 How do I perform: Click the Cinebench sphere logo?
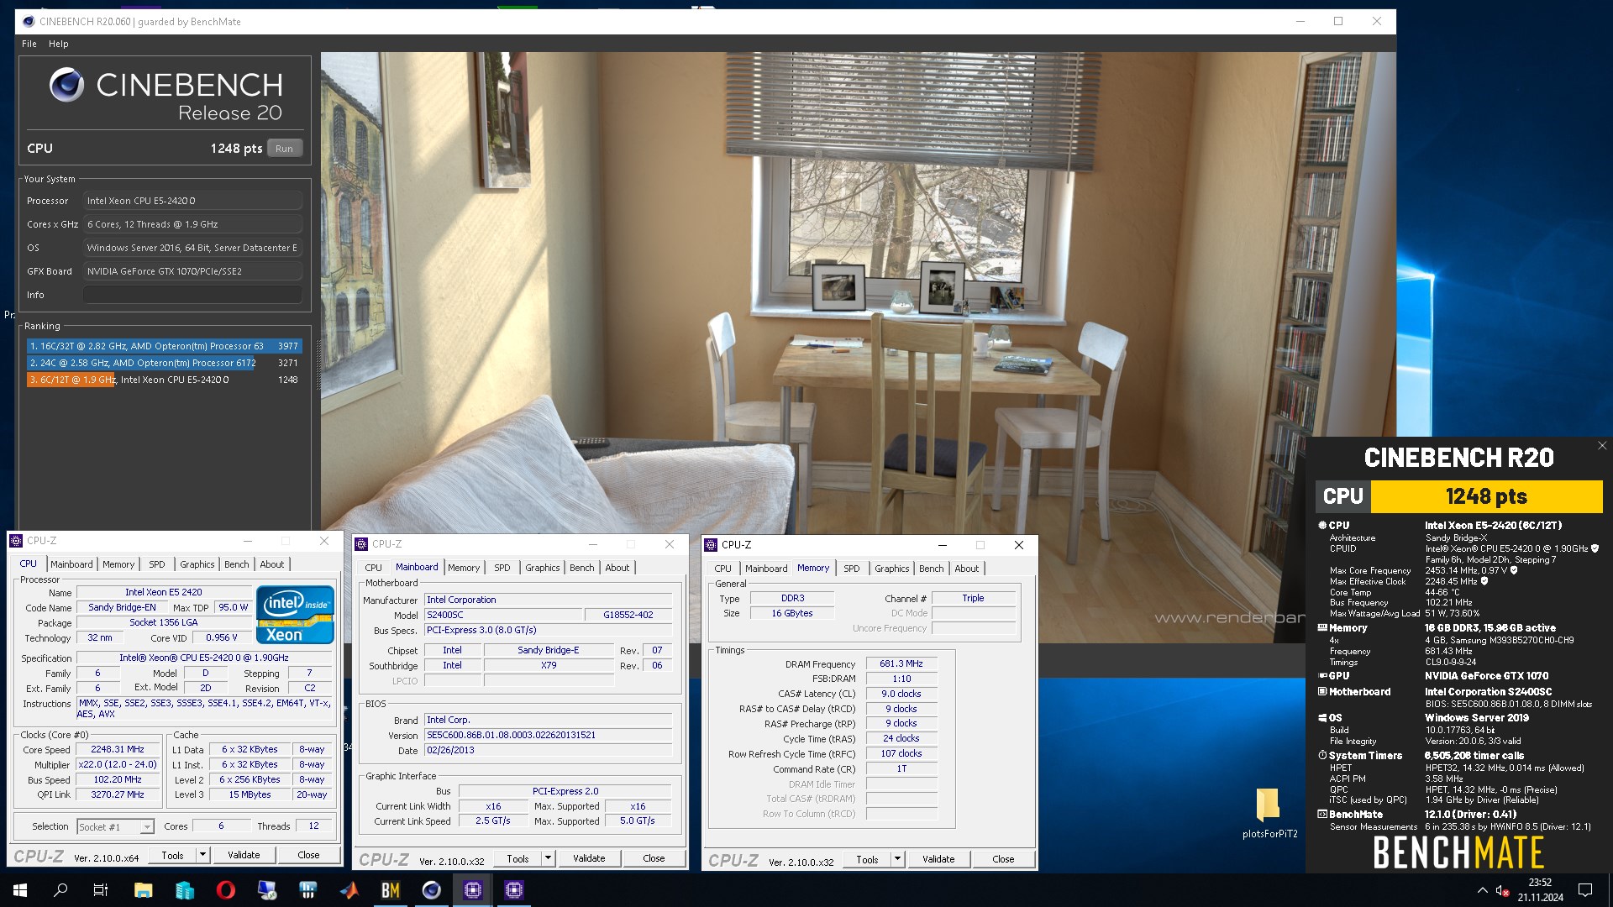(x=66, y=85)
